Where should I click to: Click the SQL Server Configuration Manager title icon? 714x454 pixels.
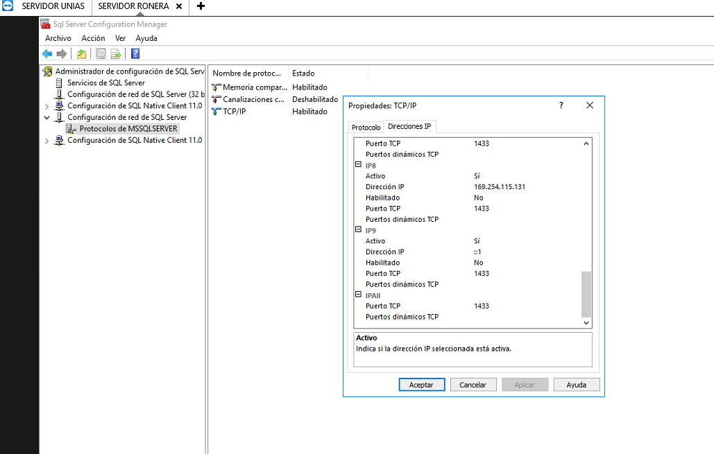45,24
